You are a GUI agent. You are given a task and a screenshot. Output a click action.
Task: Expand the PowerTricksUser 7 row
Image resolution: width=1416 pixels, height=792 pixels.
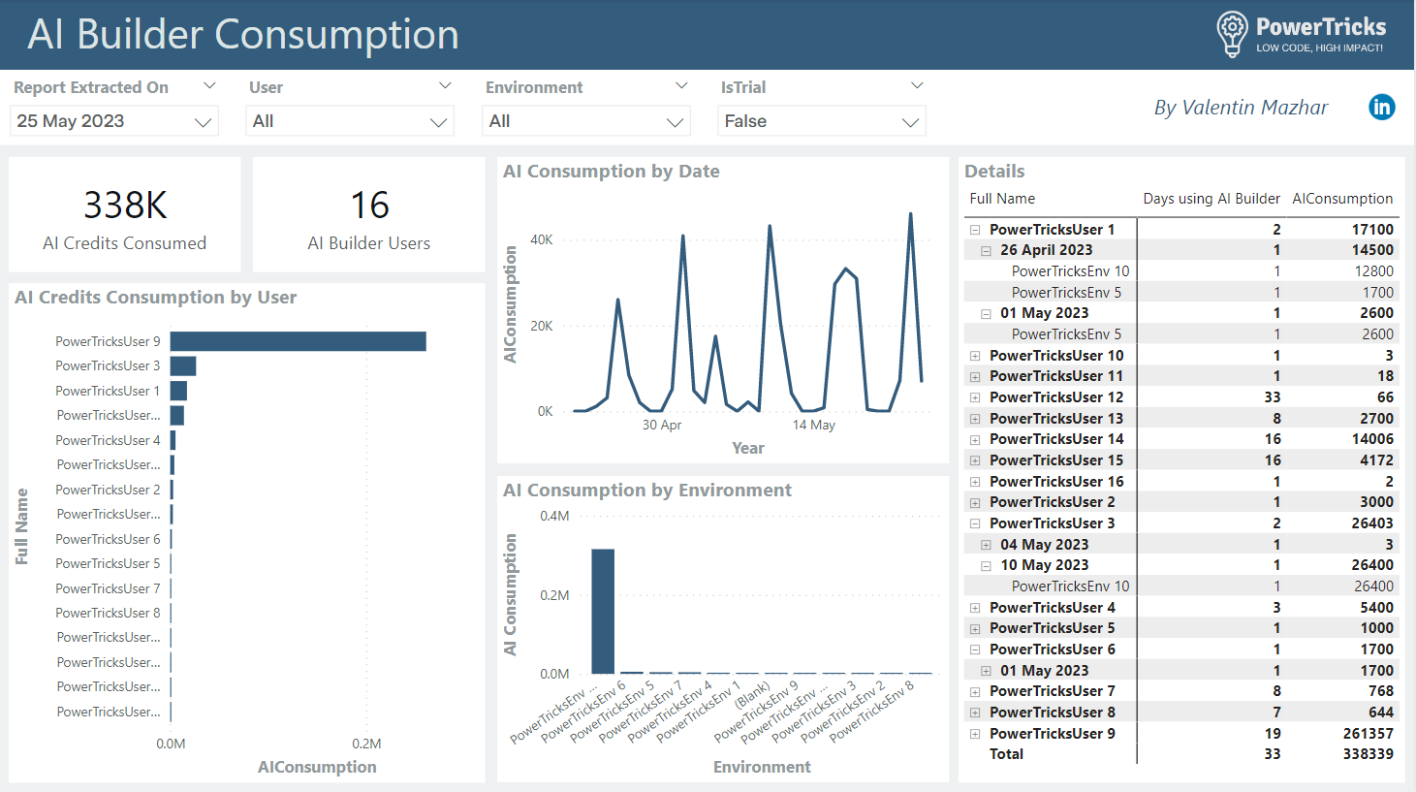(x=975, y=691)
